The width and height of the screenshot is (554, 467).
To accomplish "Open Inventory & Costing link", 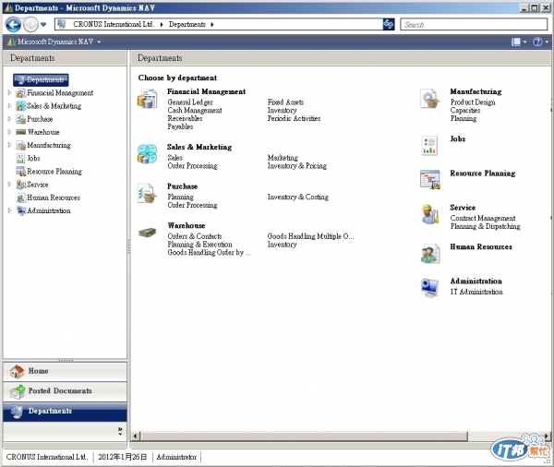I will (x=298, y=197).
